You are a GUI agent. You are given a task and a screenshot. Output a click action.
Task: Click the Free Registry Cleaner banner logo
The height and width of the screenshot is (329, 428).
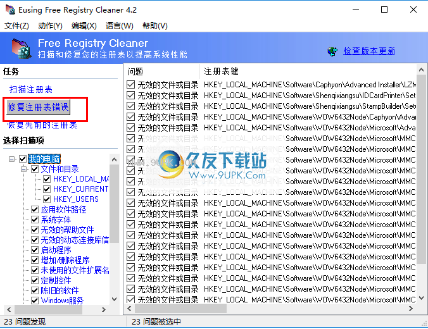(x=21, y=48)
